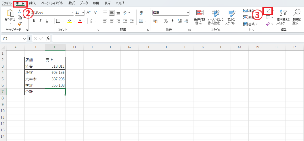Expand the 条件付き書式 menu
This screenshot has width=304, height=141.
point(199,17)
